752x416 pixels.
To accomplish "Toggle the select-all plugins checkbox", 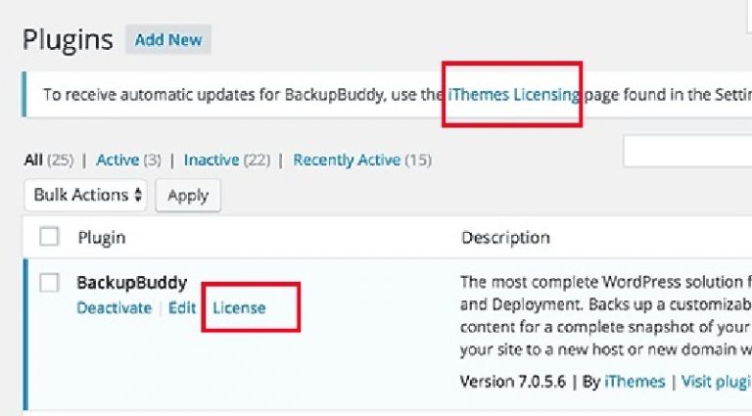I will [49, 236].
